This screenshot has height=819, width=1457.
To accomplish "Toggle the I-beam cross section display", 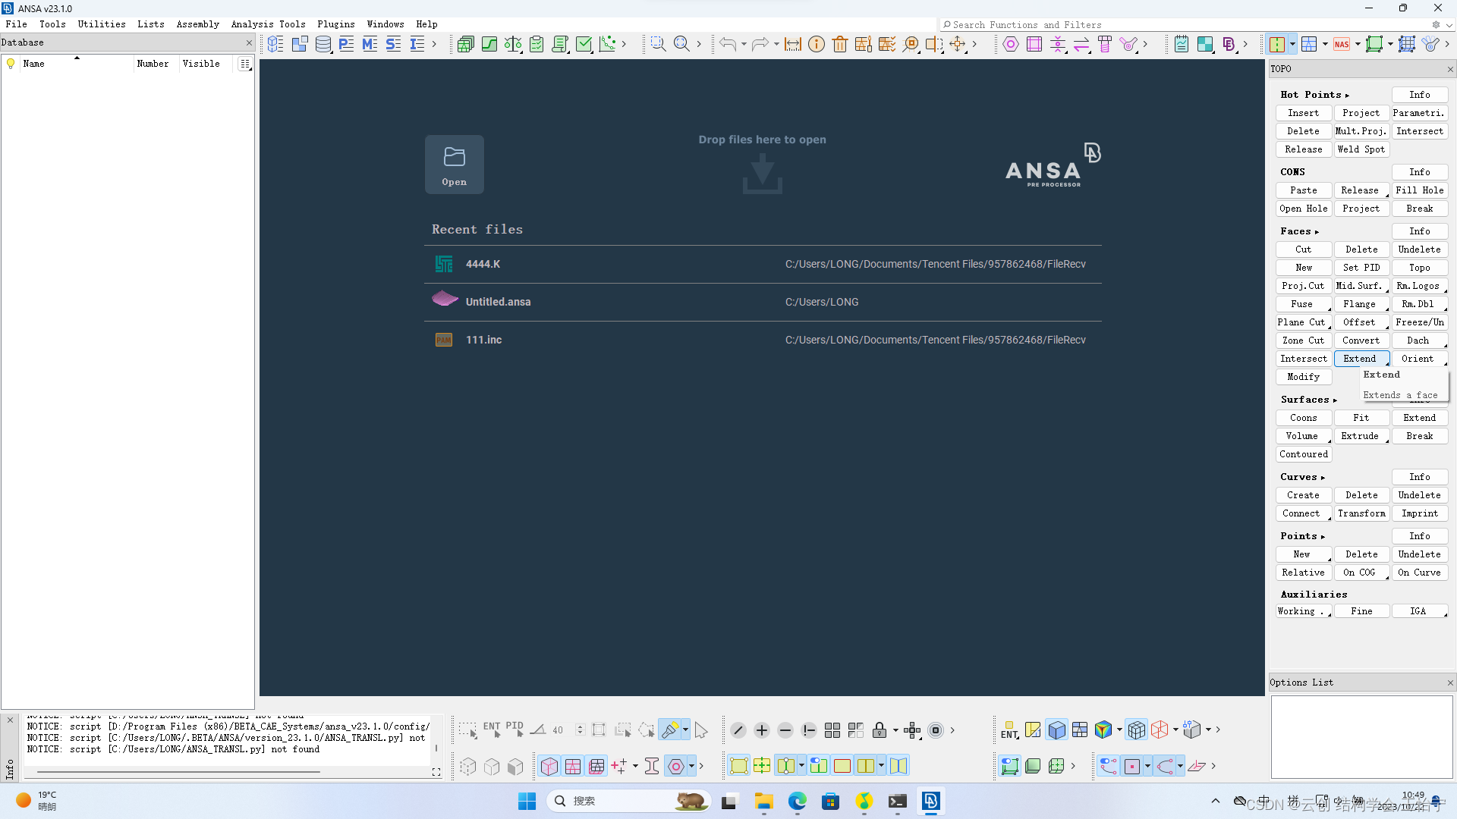I will coord(652,766).
